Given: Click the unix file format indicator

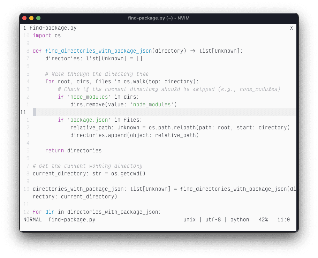Looking at the screenshot, I should tap(189, 220).
